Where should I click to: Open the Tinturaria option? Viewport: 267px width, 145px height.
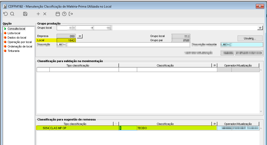point(14,51)
